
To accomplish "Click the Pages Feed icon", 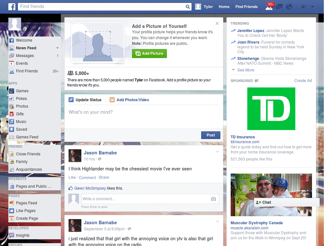I will click(12, 203).
